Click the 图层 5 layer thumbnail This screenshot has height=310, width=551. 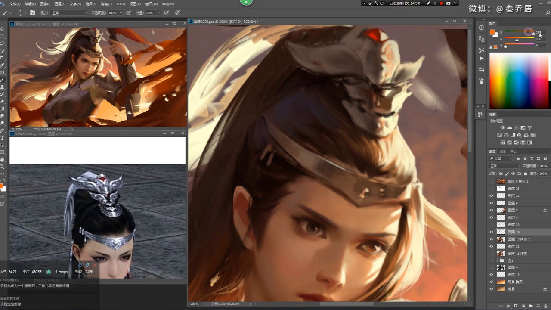501,210
